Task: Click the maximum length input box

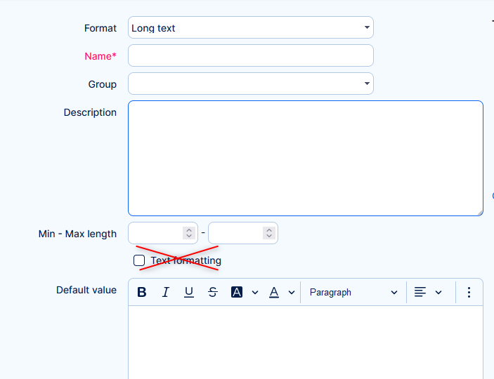Action: coord(236,234)
